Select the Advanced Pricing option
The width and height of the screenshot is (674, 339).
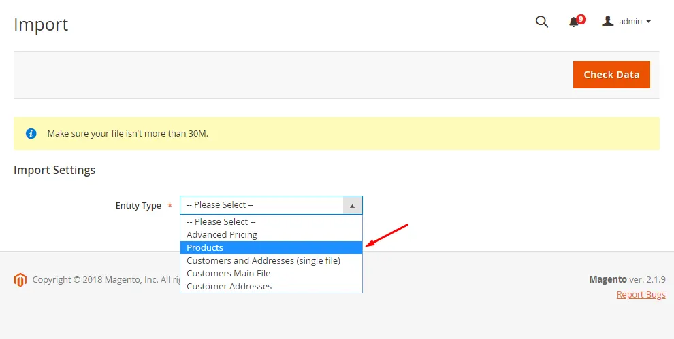[222, 235]
